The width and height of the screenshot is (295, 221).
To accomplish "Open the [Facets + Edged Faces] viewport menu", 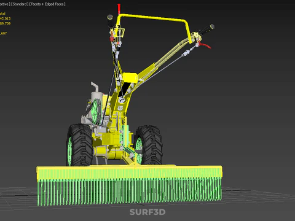I will [x=47, y=4].
